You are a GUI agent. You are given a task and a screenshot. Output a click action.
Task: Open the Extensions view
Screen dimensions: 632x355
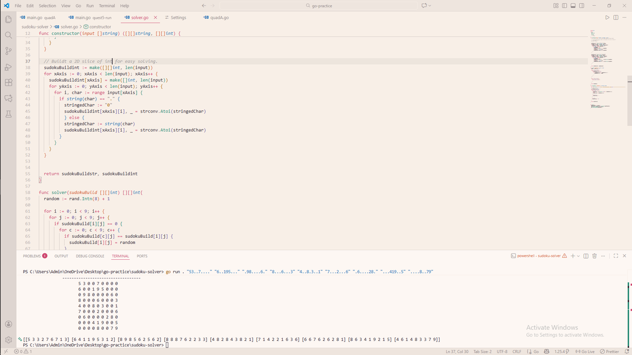[x=8, y=83]
